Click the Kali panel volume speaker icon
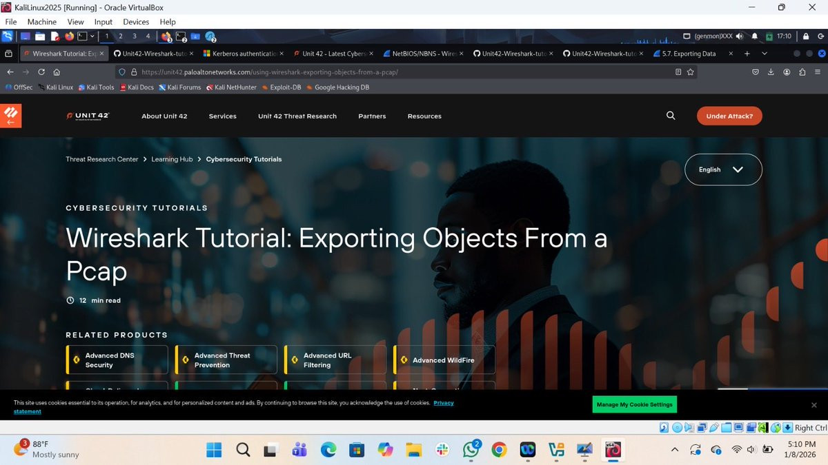 click(740, 36)
